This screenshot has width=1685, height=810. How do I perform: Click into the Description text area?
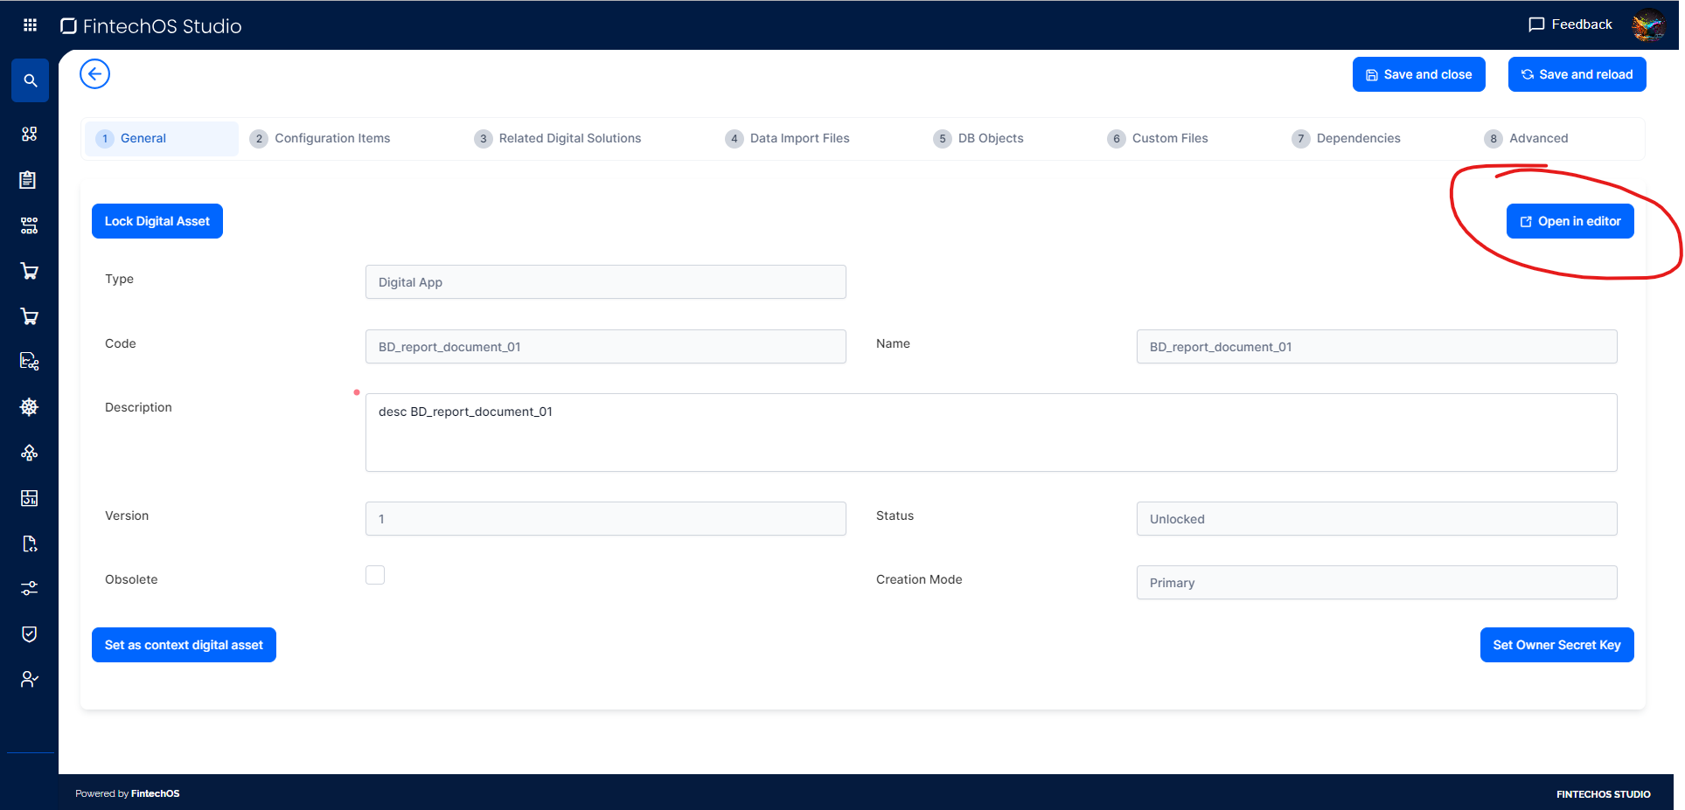[x=991, y=433]
